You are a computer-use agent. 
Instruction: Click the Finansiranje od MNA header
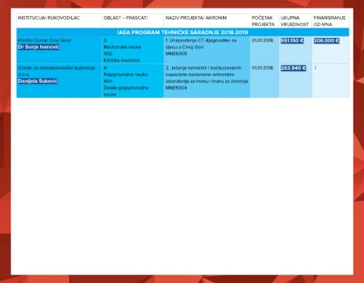coord(329,21)
